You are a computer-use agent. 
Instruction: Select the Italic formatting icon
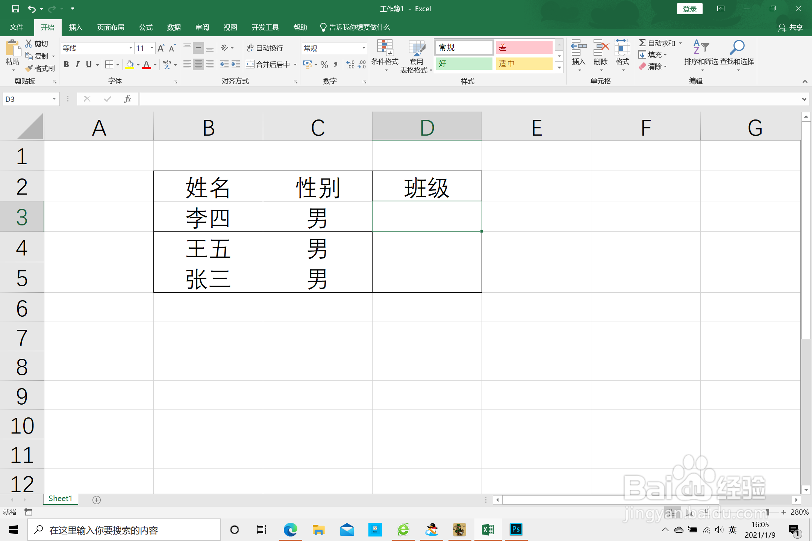coord(78,64)
